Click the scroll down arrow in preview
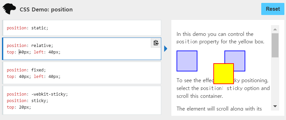Screen dimensions: 286x120 coord(275,106)
